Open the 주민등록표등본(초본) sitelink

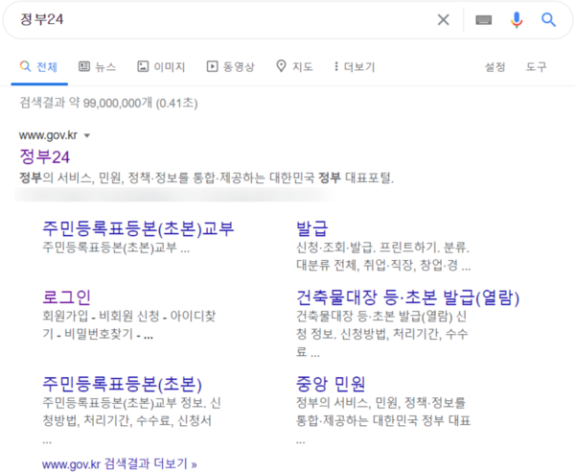tap(122, 384)
